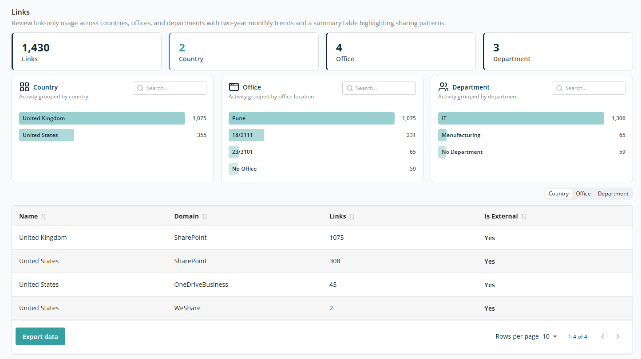Go to next page arrow
641x359 pixels.
point(618,336)
